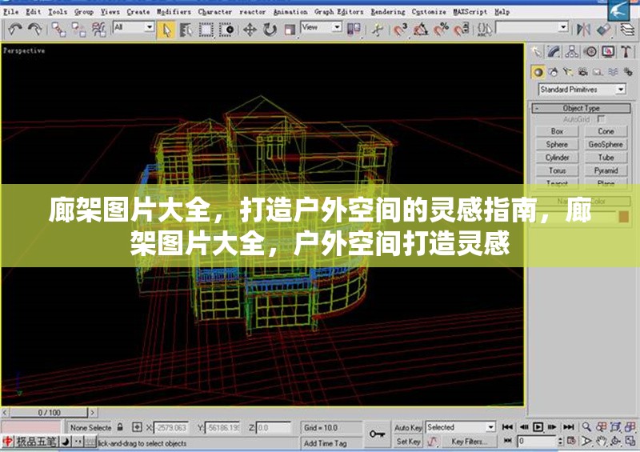Open the Modify panel tab
The height and width of the screenshot is (452, 640).
pyautogui.click(x=554, y=52)
